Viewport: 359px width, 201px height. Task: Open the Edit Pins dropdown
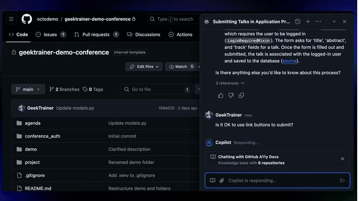144,67
